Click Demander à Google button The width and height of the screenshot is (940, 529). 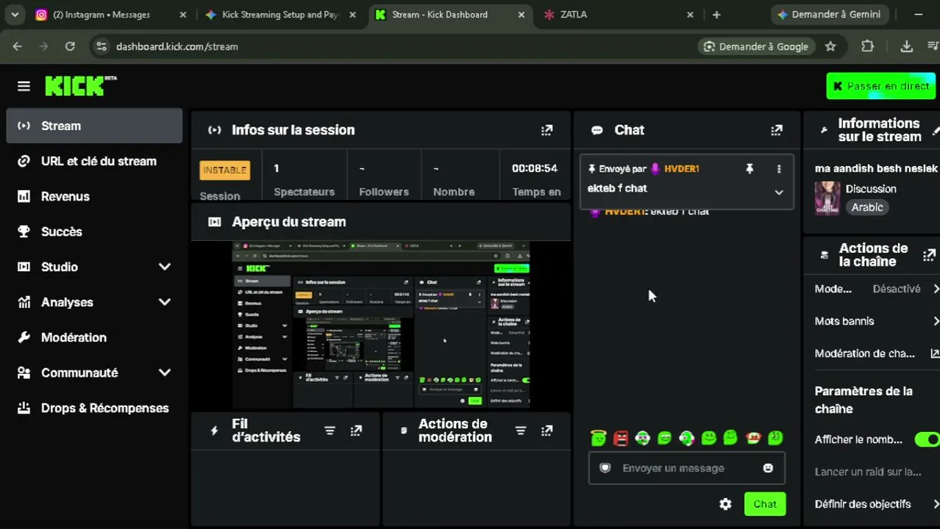756,46
